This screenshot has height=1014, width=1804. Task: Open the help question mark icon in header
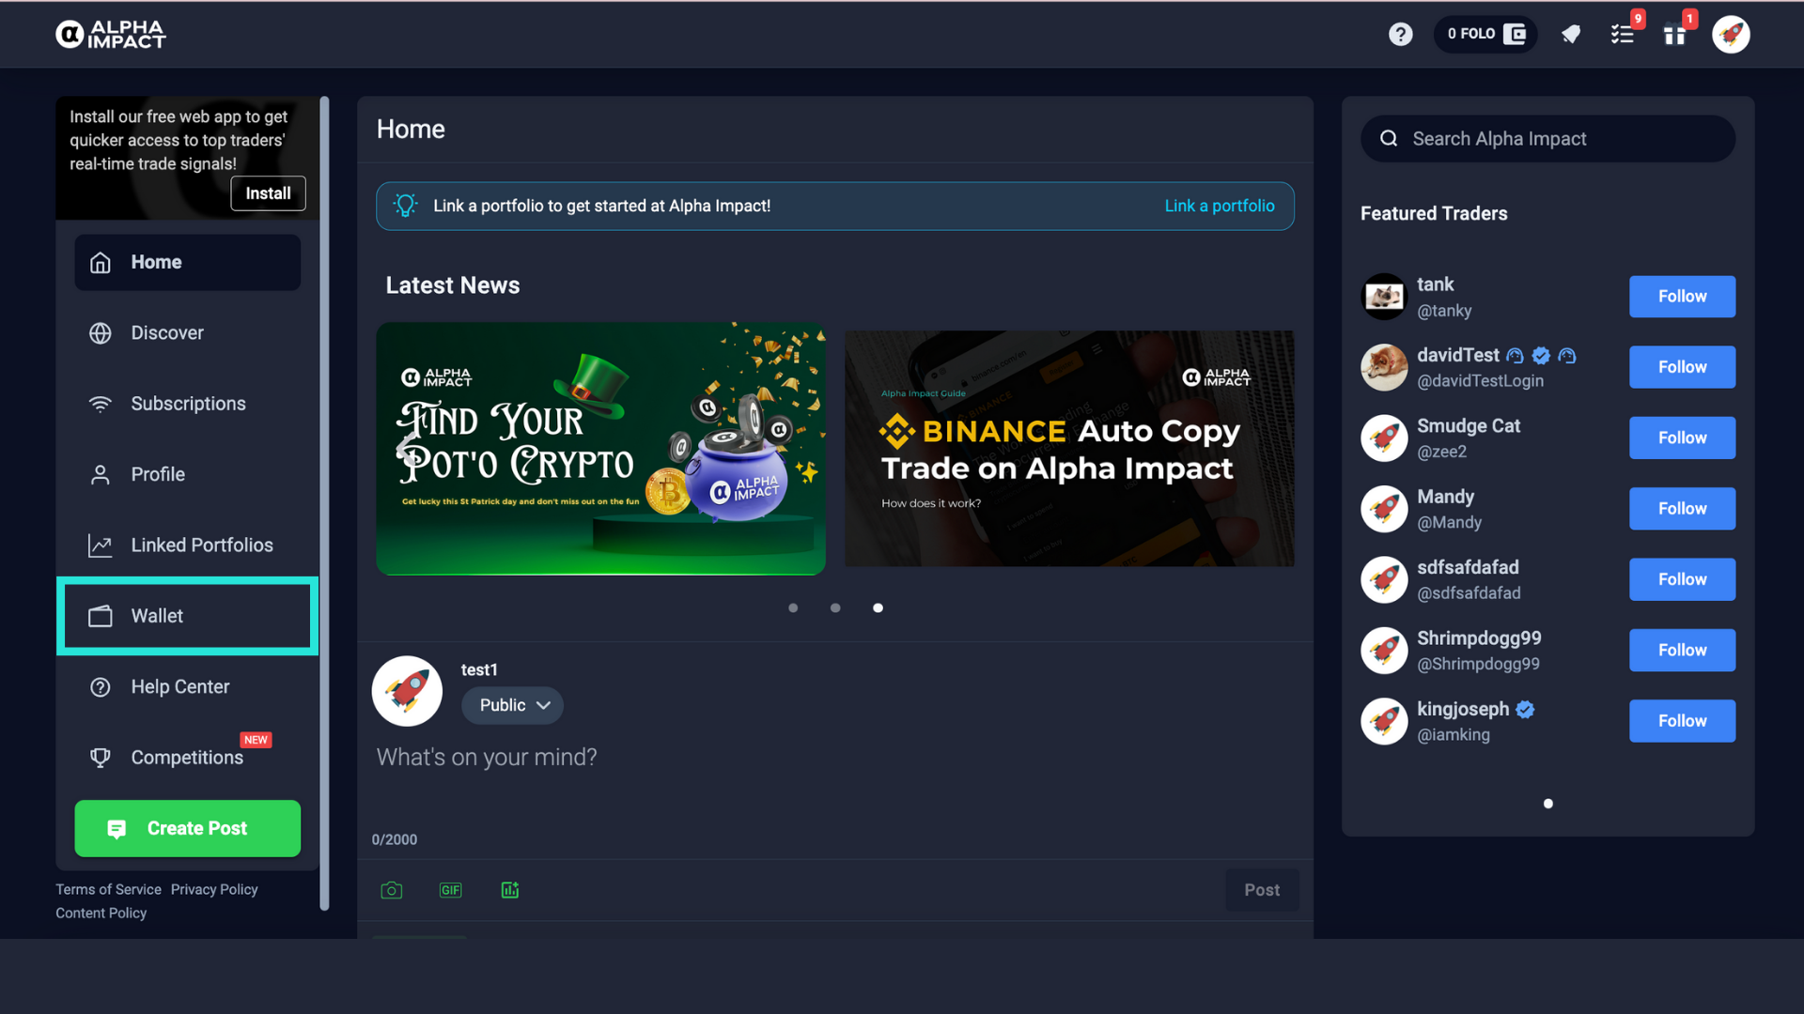point(1400,34)
